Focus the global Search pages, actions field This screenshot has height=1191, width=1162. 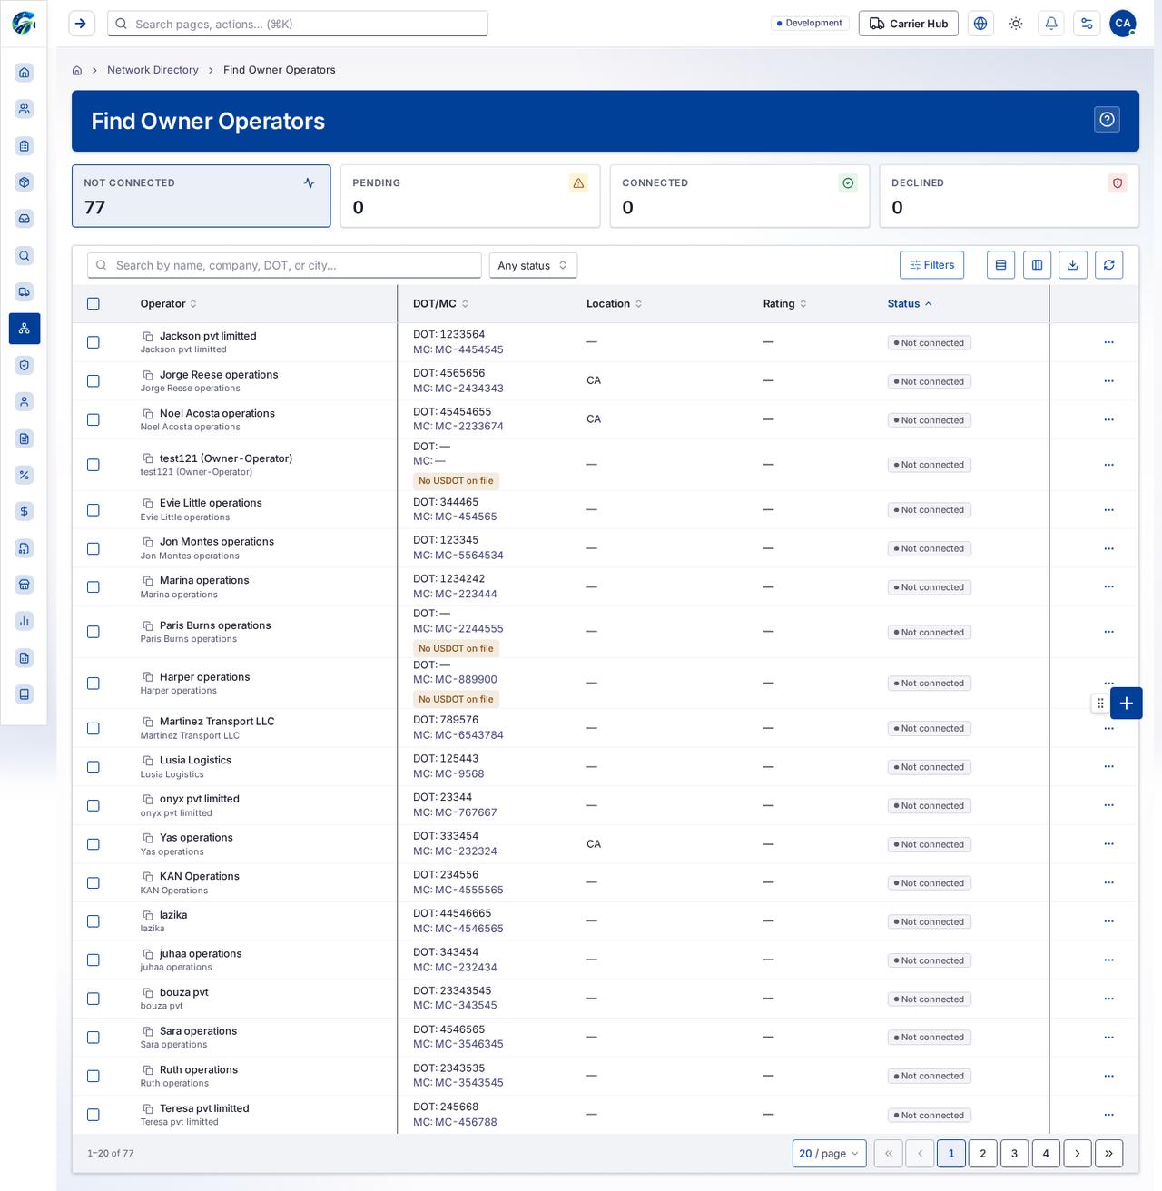(298, 24)
